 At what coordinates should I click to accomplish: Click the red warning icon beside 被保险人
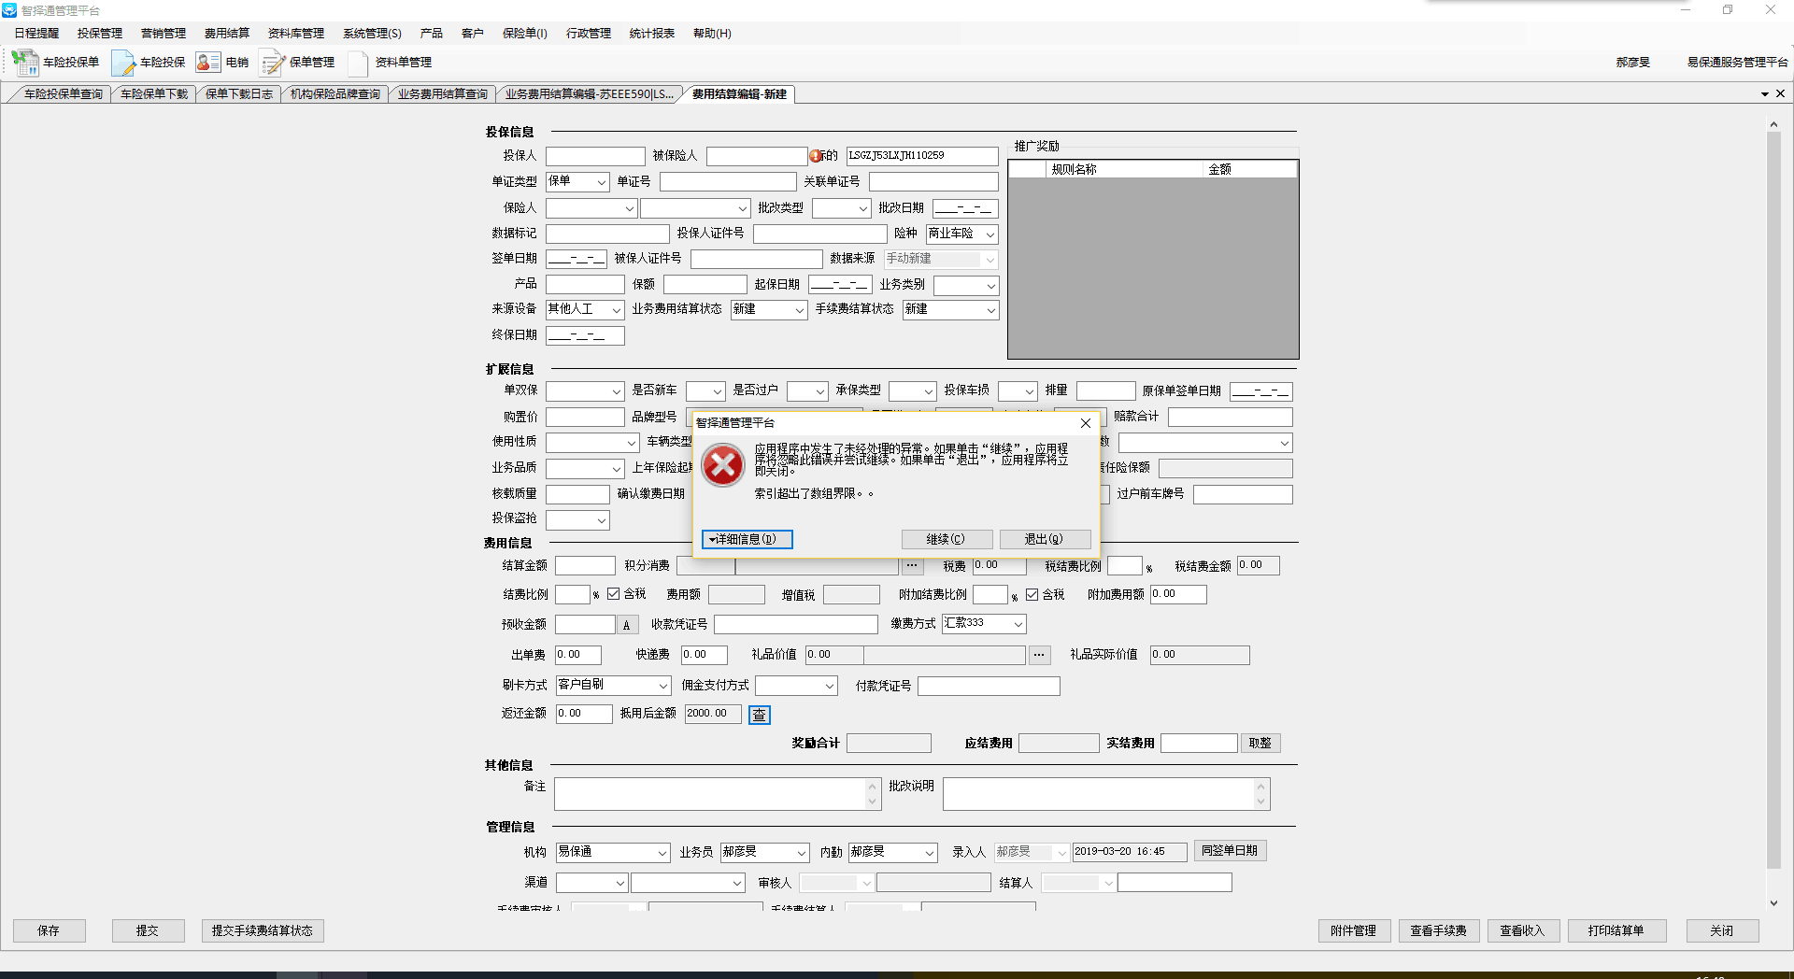coord(816,156)
